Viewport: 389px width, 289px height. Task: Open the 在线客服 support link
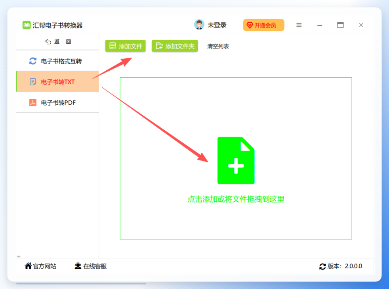[x=91, y=266]
